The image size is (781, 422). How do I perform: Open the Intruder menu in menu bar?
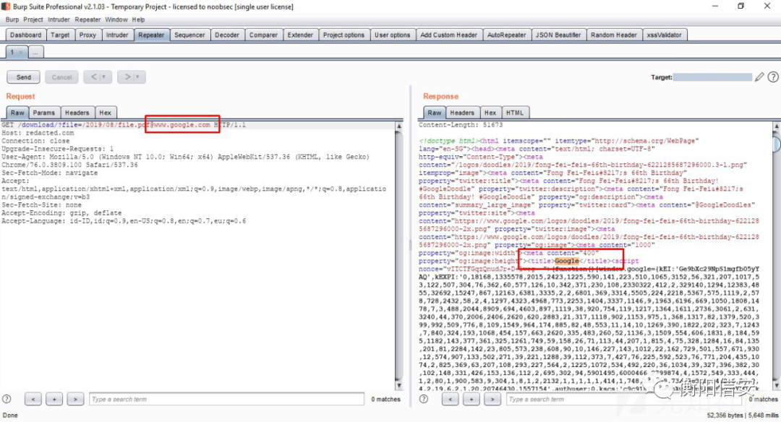tap(59, 20)
